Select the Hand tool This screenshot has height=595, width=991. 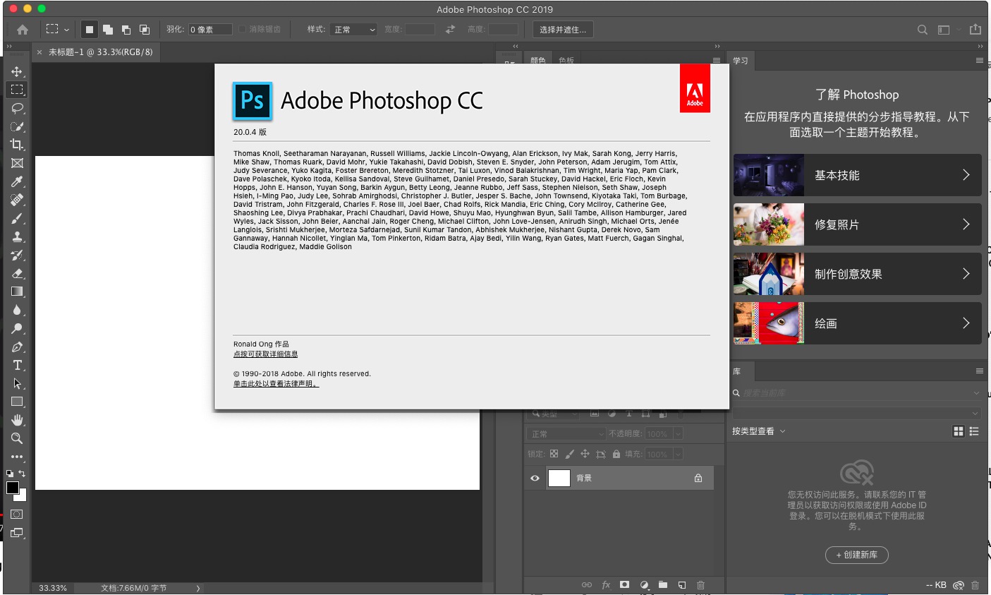[x=17, y=420]
